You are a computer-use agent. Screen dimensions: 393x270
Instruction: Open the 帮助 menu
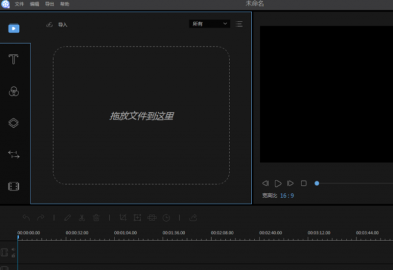click(65, 4)
